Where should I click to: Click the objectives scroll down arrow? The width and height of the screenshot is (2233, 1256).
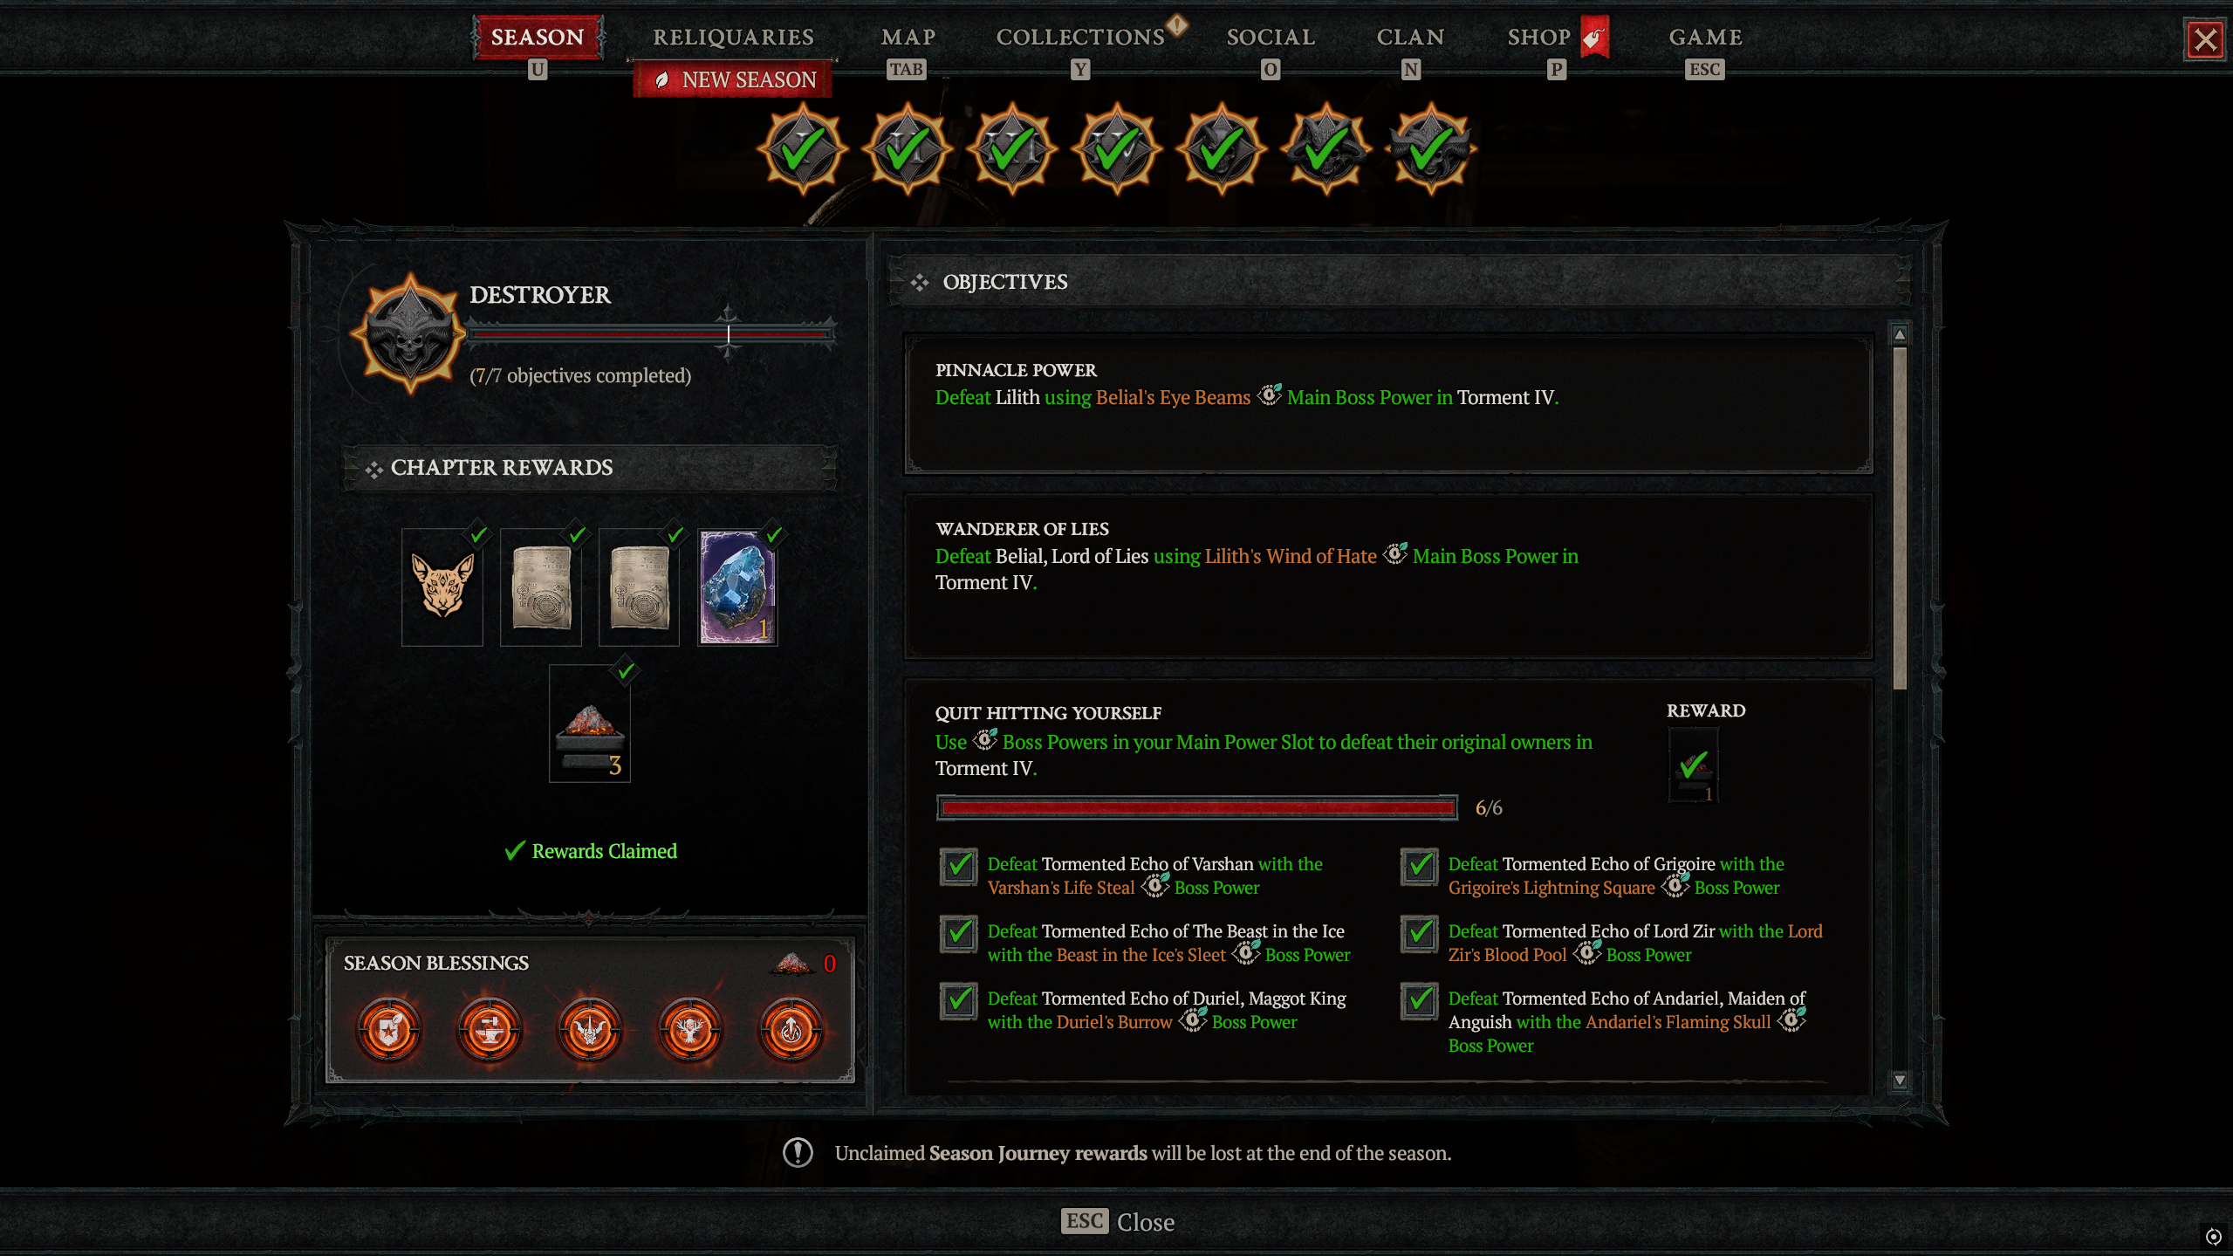1900,1081
